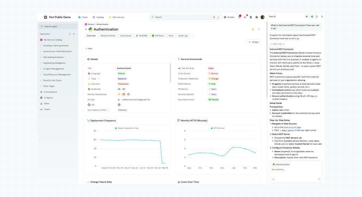The image size is (362, 197).
Task: Open the third Monitor Dashboards icon
Action: [128, 94]
